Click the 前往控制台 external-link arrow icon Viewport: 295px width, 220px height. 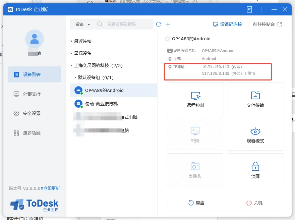click(x=280, y=24)
